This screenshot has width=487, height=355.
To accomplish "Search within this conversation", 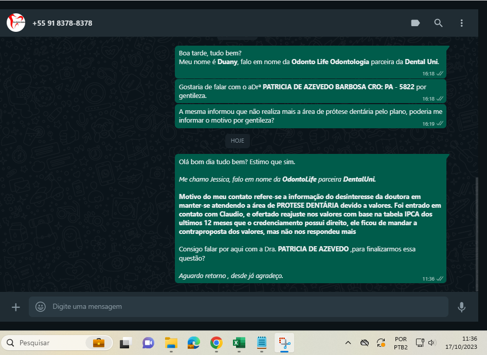I will point(438,23).
